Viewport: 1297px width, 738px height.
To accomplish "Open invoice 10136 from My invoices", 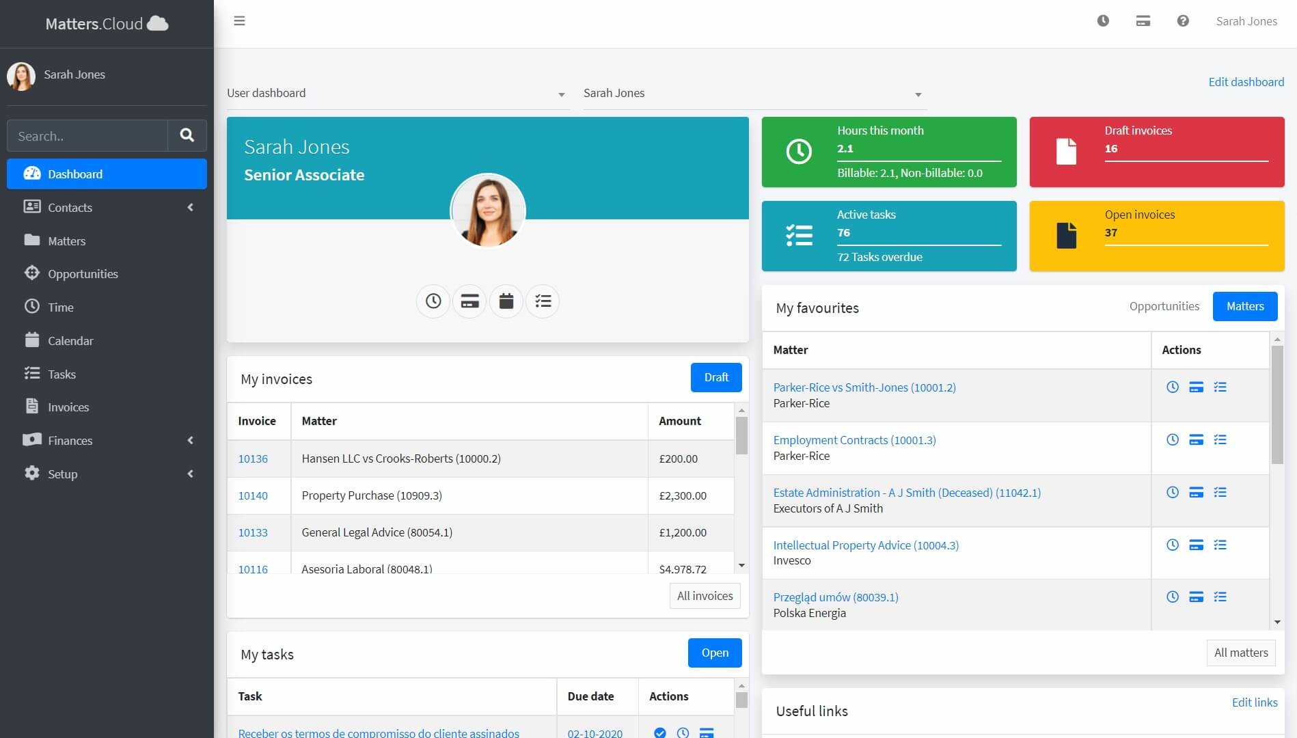I will click(253, 459).
